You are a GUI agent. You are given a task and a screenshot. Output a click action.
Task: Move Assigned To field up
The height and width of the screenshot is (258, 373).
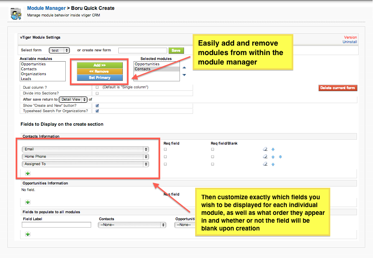(273, 164)
